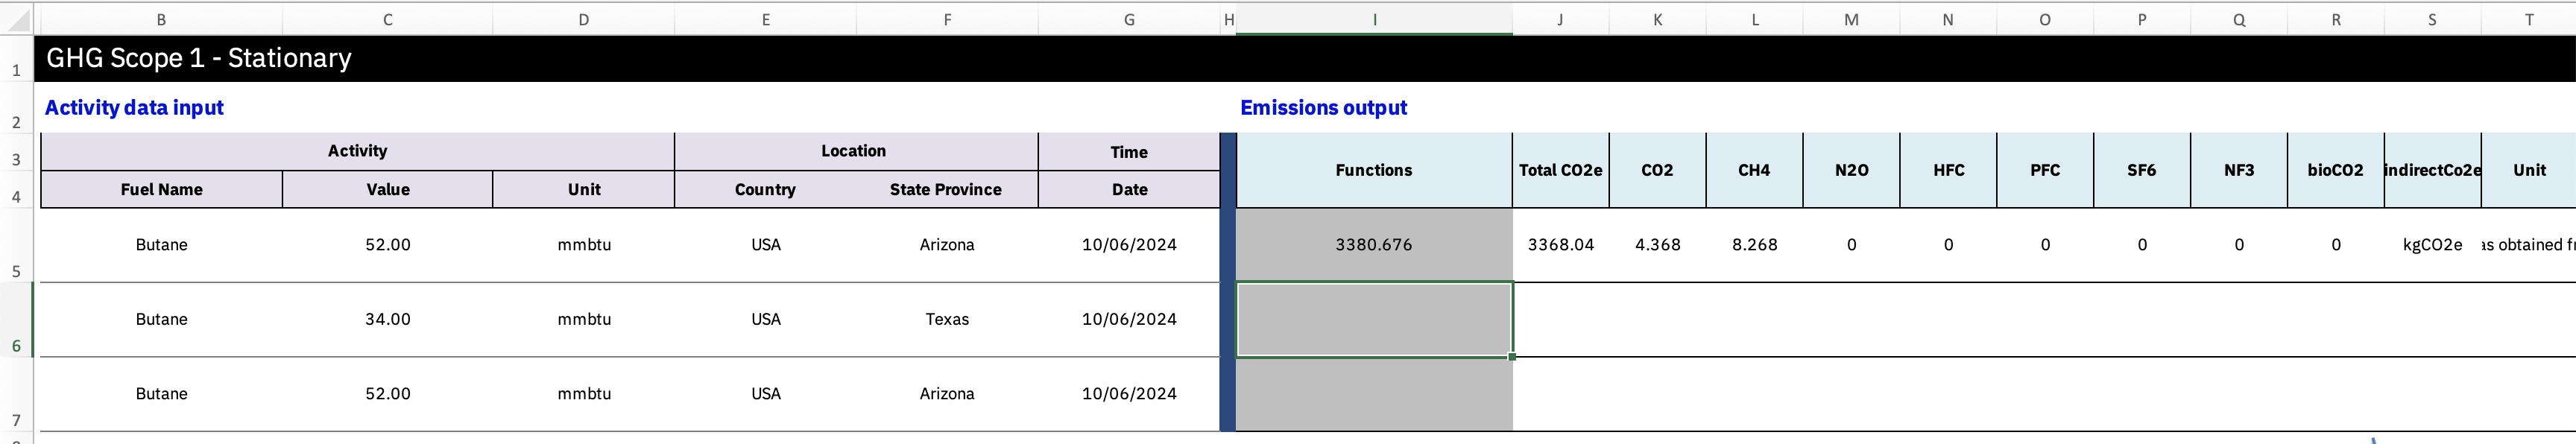This screenshot has height=444, width=2576.
Task: Select the bioCO2 column header cell
Action: pos(2335,170)
